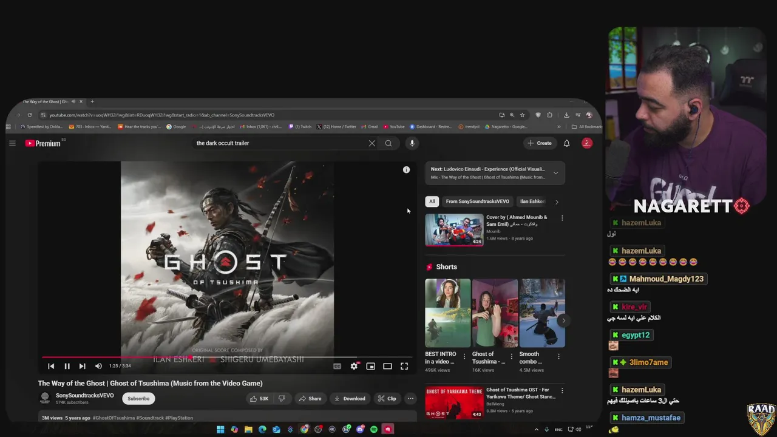Bookmark this page with star icon

pyautogui.click(x=522, y=115)
